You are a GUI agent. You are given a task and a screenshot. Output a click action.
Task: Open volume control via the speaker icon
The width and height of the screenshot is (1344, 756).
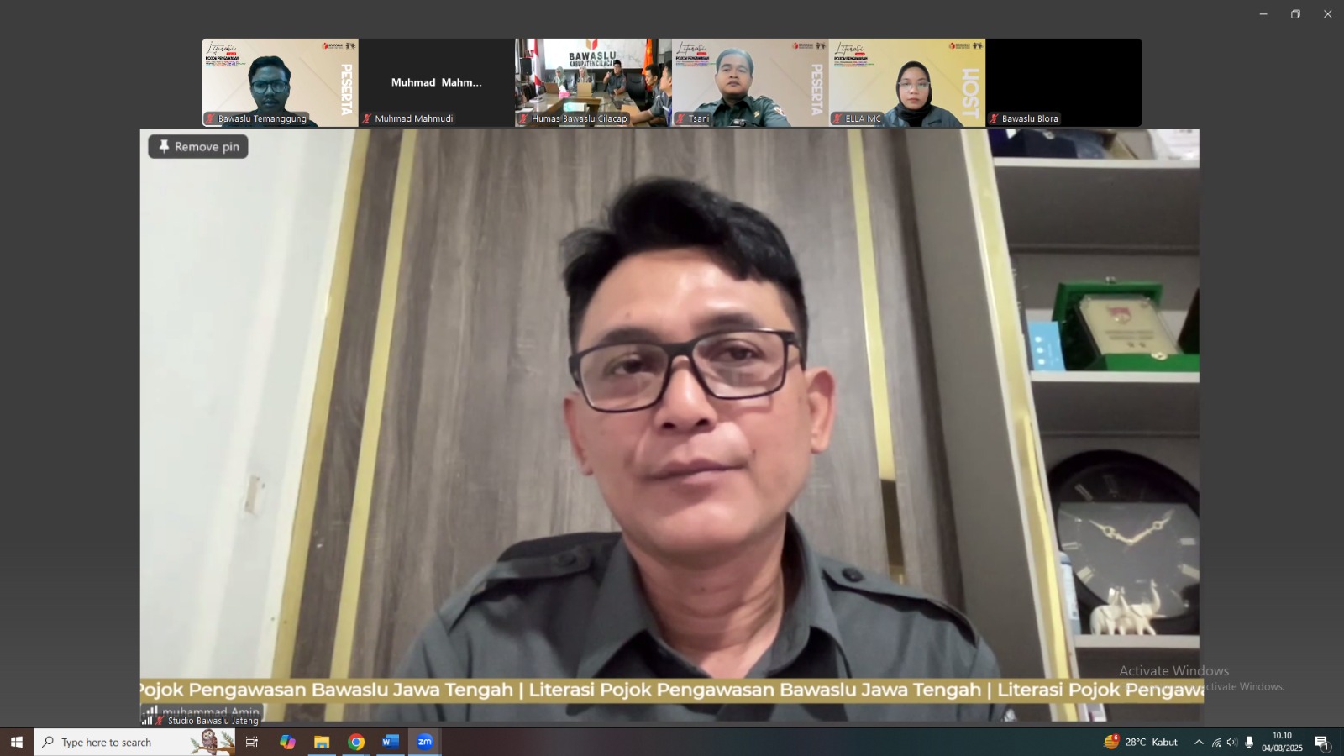click(1231, 742)
